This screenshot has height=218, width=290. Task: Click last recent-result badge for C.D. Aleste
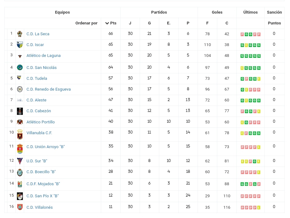tap(259, 100)
